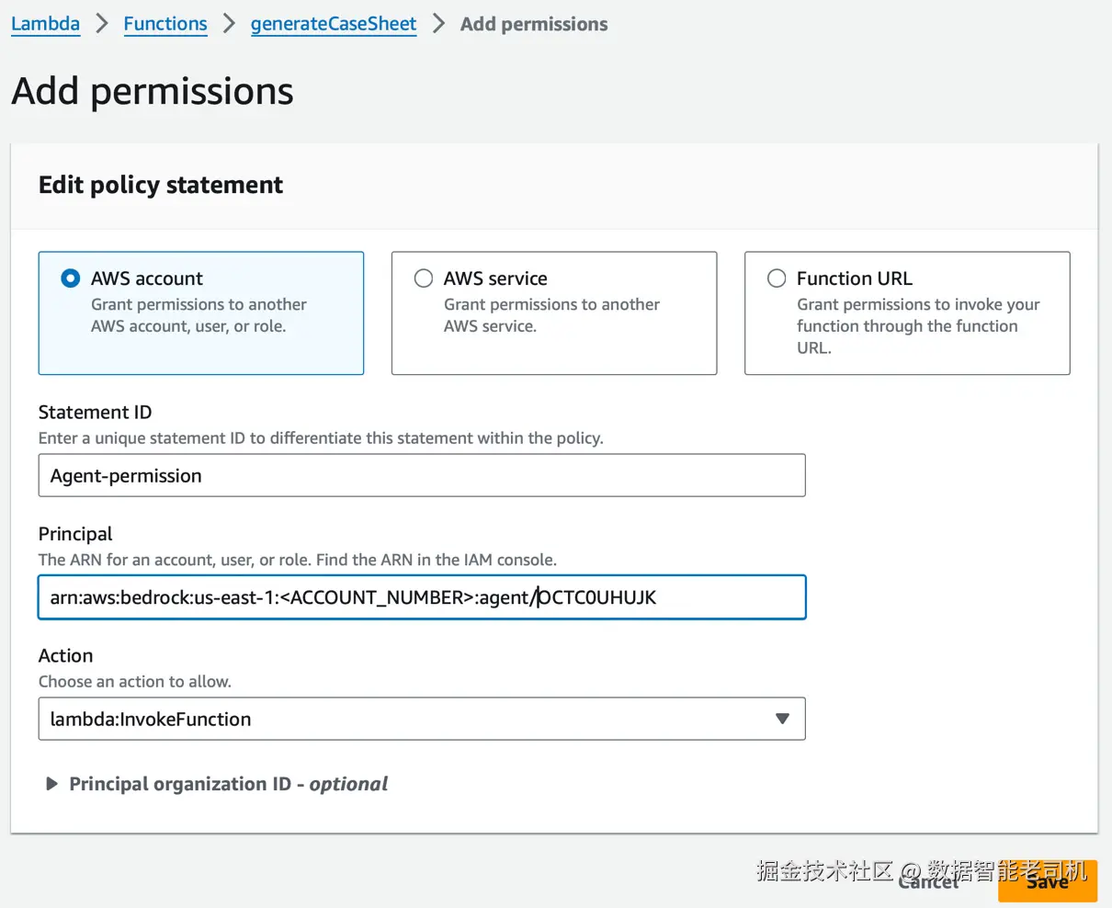The width and height of the screenshot is (1112, 908).
Task: Click the chevron after Lambda breadcrumb
Action: click(102, 24)
